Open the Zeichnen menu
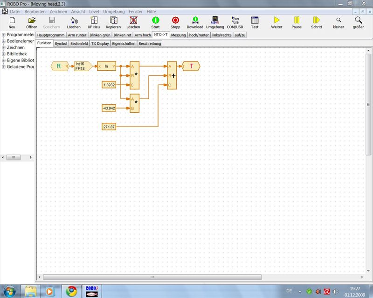This screenshot has height=298, width=373. (x=58, y=11)
